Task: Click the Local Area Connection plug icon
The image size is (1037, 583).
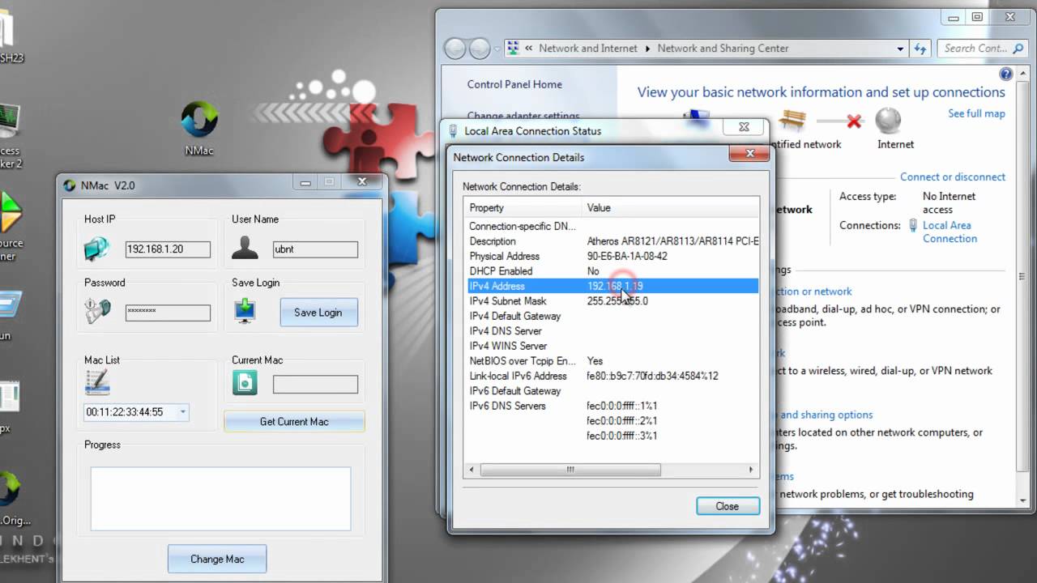Action: [x=913, y=226]
